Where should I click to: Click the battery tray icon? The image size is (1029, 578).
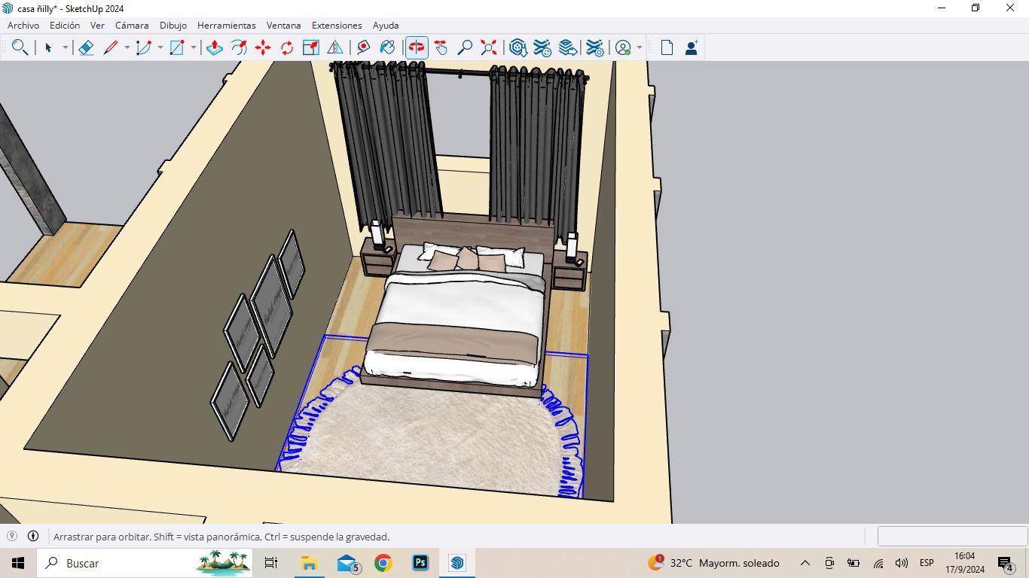point(853,563)
